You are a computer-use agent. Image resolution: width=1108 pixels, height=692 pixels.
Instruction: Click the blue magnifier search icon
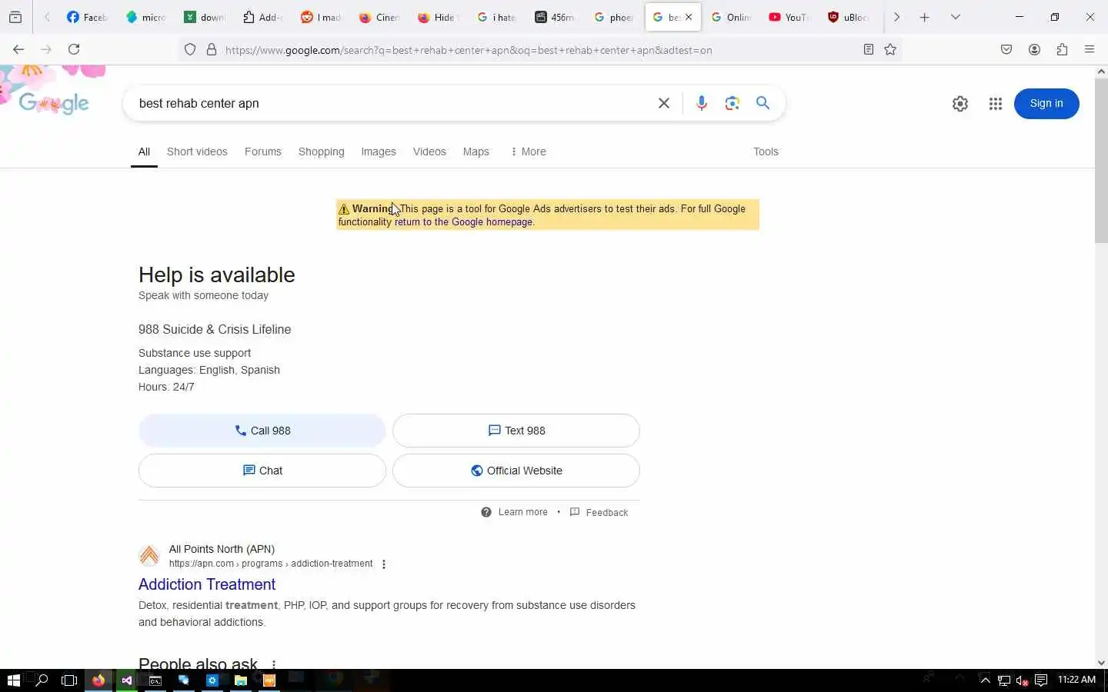(x=763, y=103)
